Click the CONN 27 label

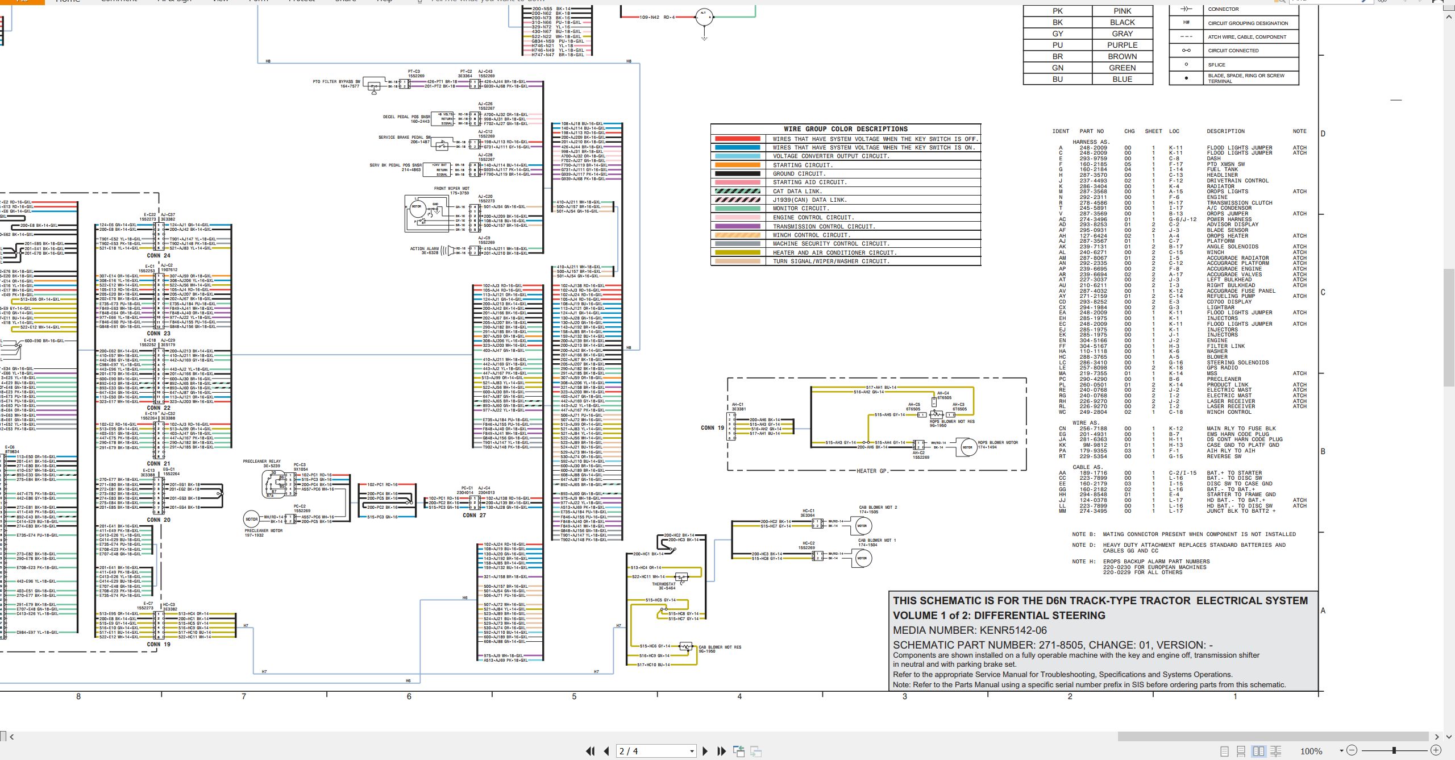474,516
